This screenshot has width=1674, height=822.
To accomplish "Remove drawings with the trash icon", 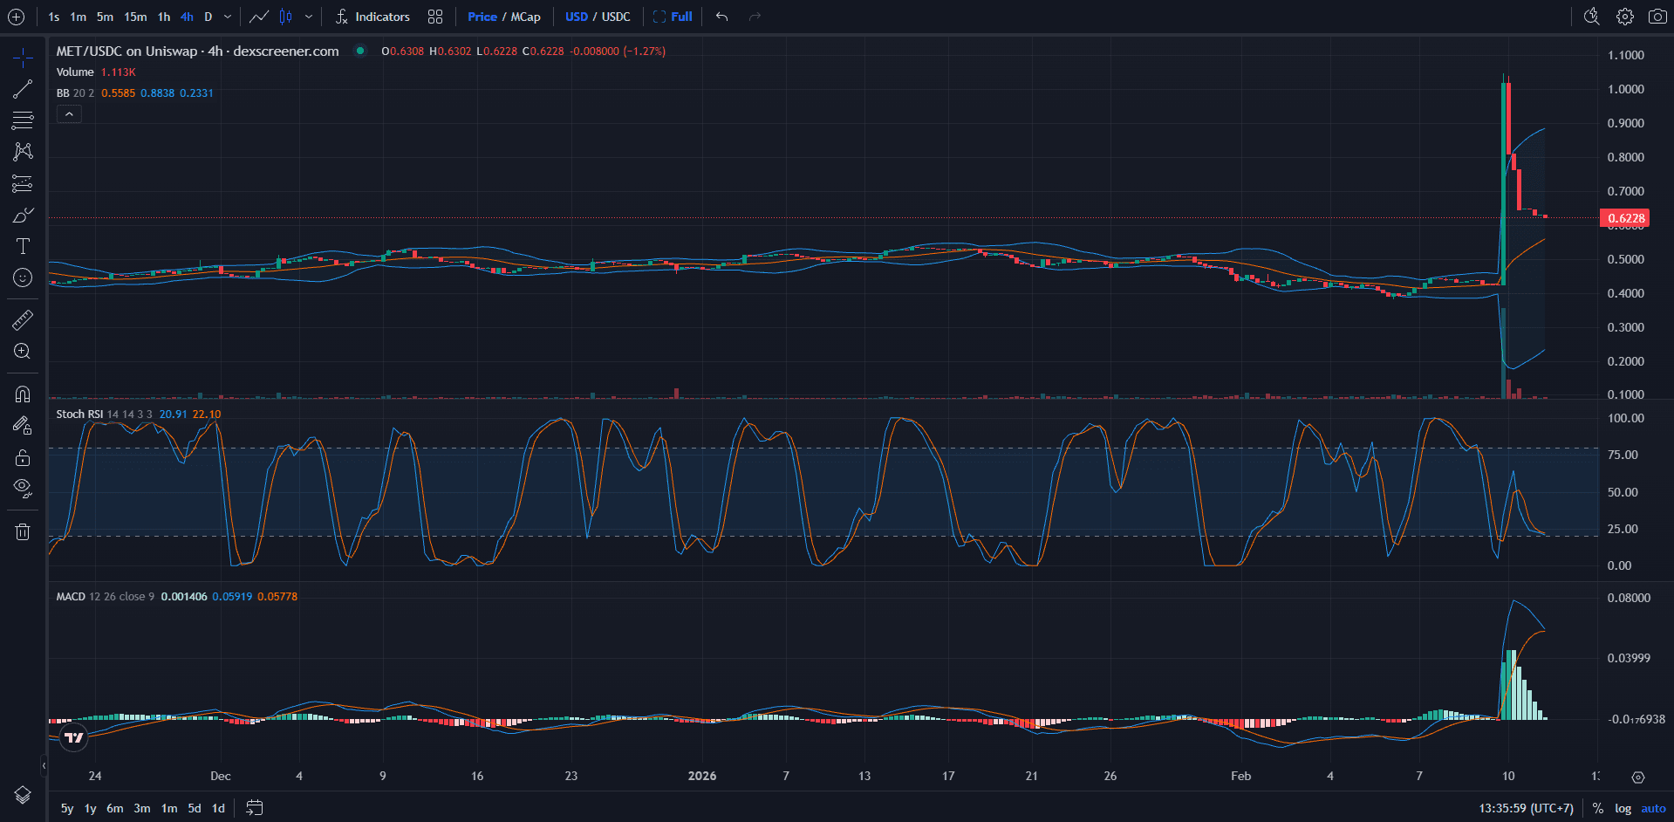I will tap(22, 531).
